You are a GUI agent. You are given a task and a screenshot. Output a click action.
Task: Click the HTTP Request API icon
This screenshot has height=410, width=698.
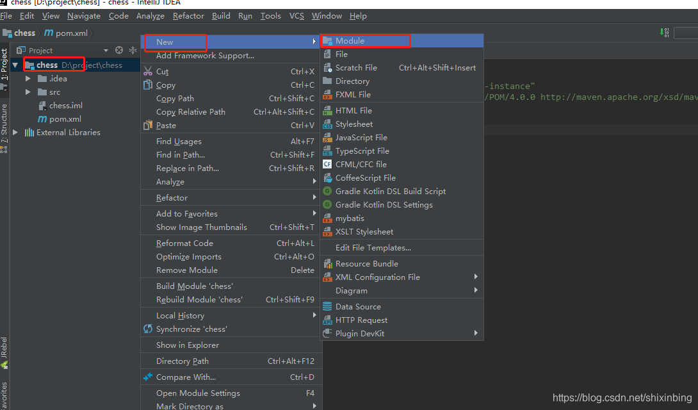pyautogui.click(x=327, y=320)
